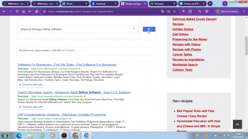The height and width of the screenshot is (139, 248).
Task: Open Recipes by Ingredients sidebar link
Action: click(x=188, y=59)
